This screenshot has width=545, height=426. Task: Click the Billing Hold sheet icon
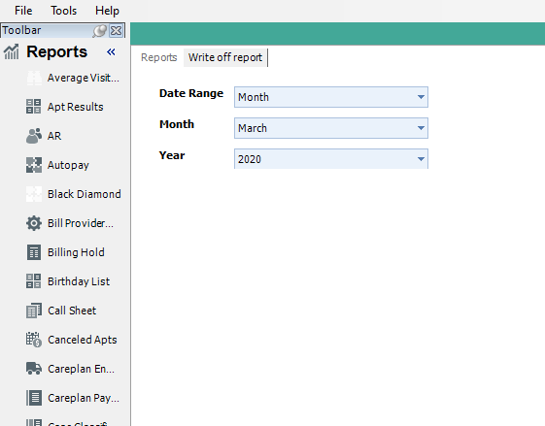point(34,252)
